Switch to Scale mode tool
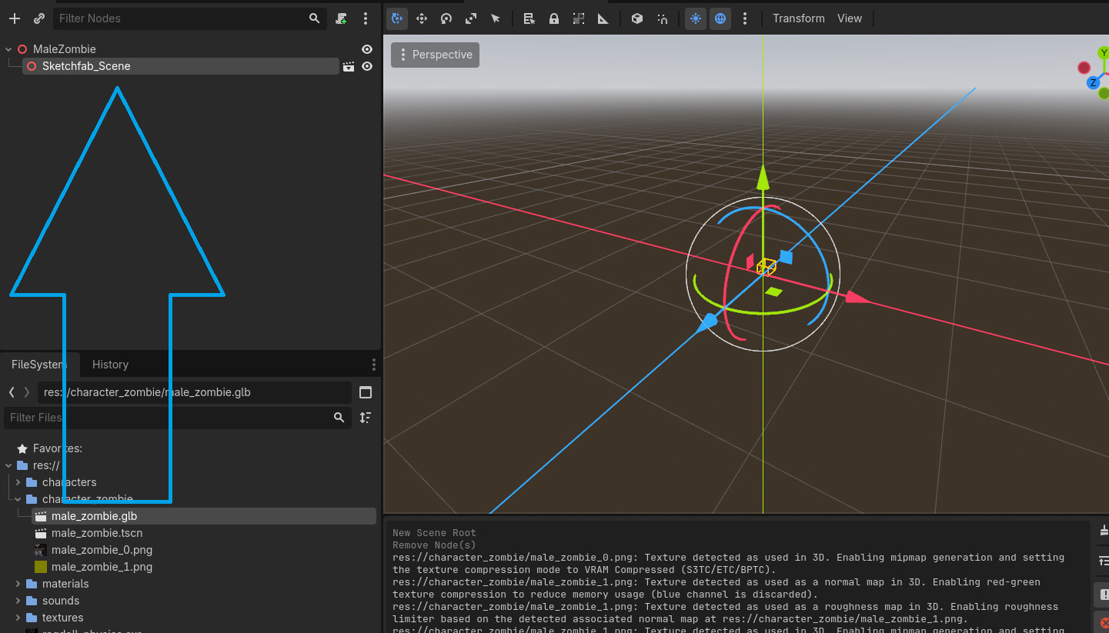This screenshot has height=633, width=1109. click(x=471, y=18)
